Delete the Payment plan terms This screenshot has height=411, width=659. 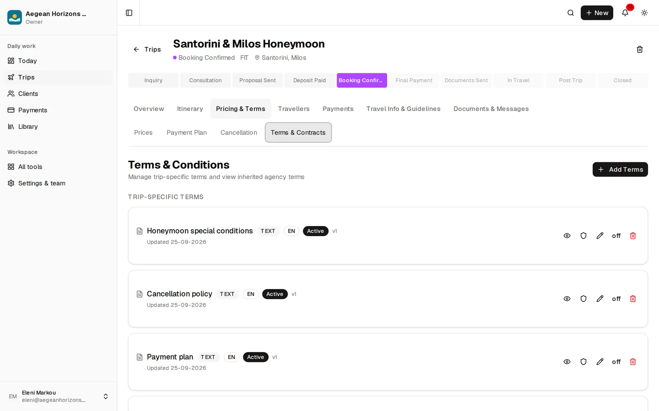point(633,362)
